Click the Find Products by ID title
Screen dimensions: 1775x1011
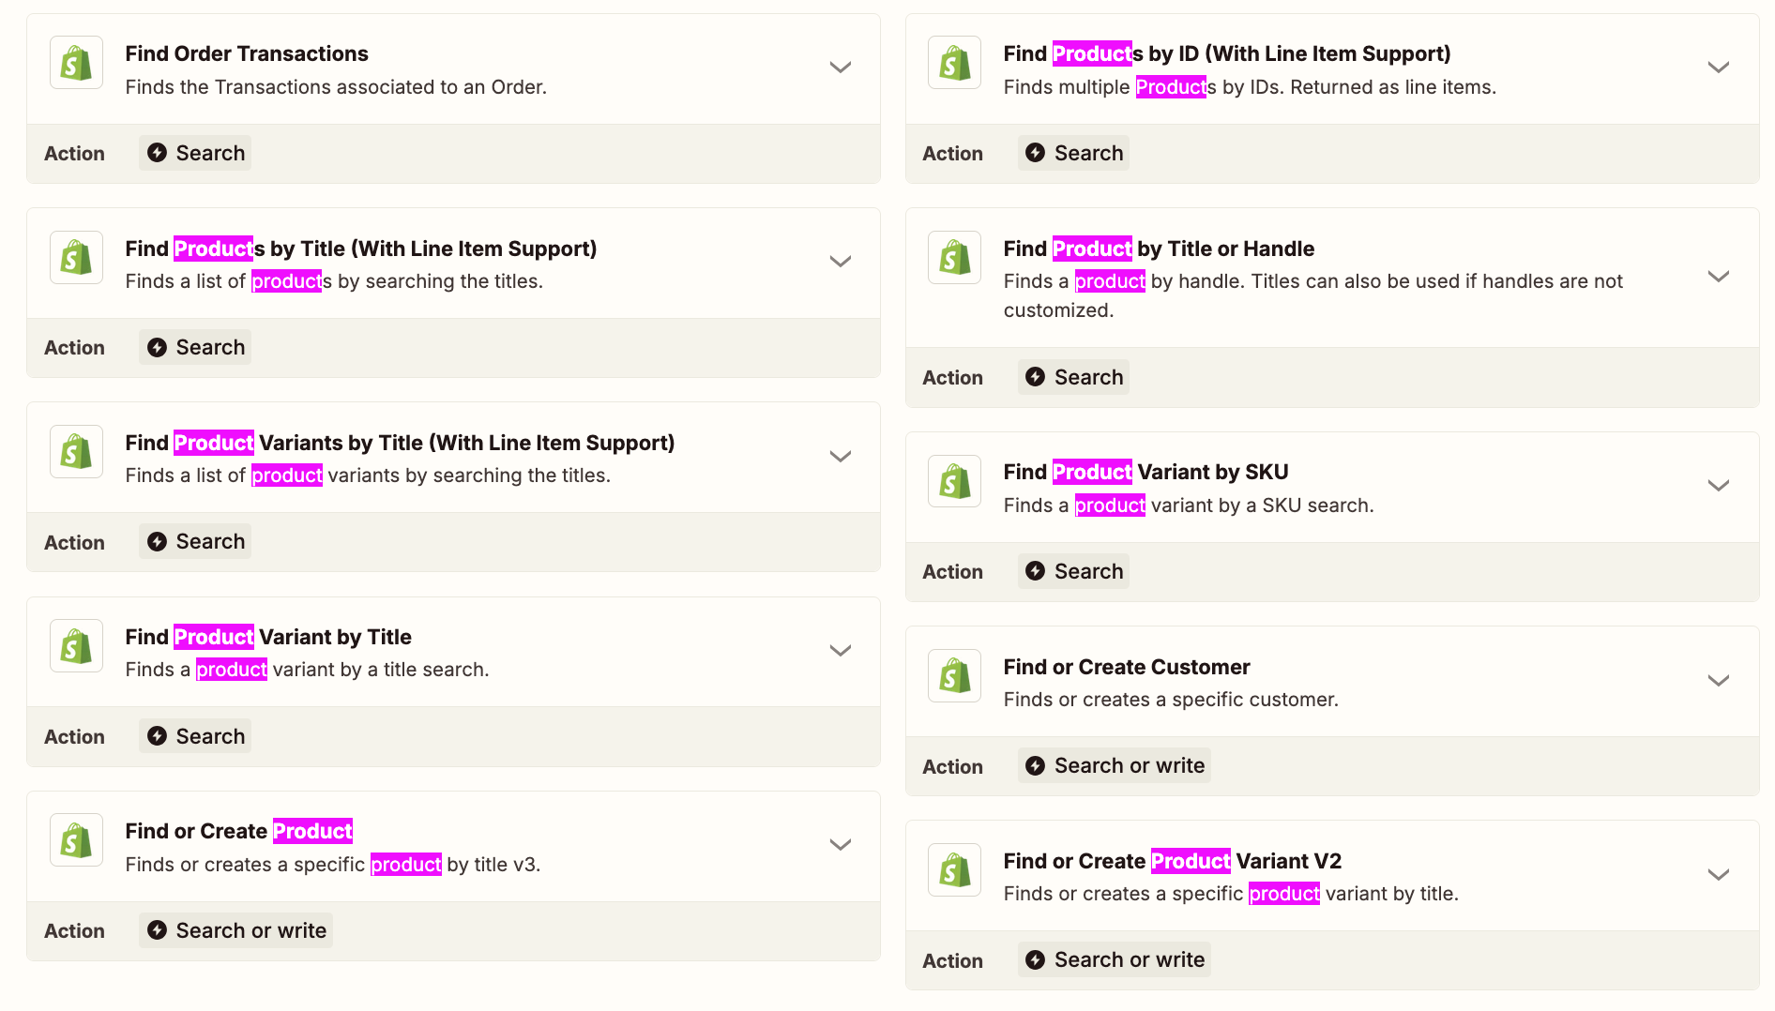[1227, 53]
